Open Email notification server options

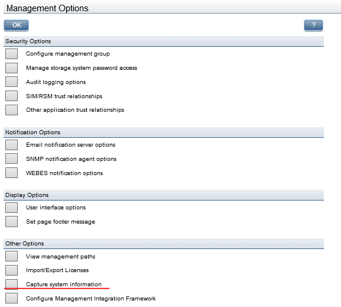pyautogui.click(x=12, y=145)
